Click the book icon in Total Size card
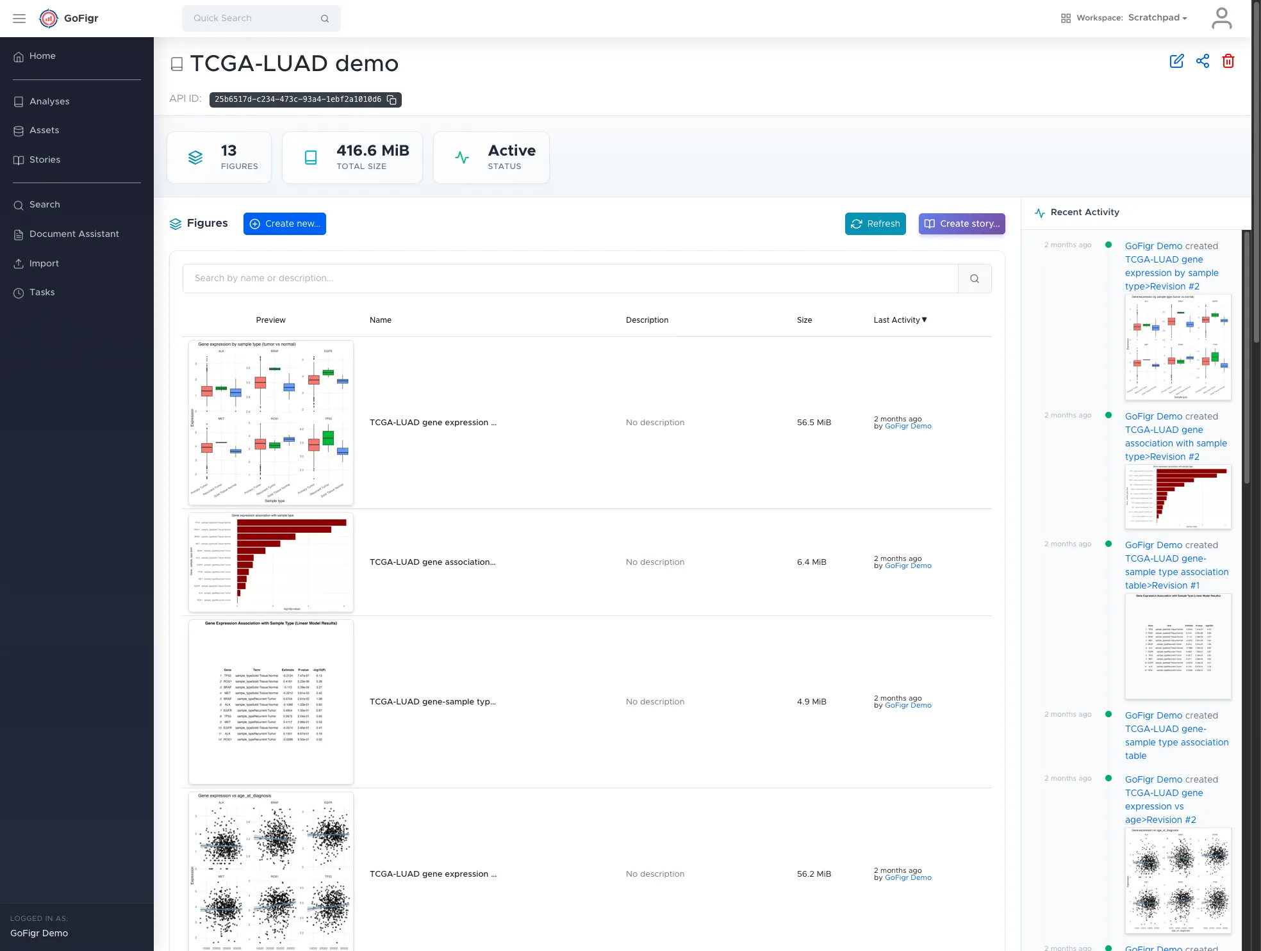This screenshot has width=1261, height=951. 311,158
